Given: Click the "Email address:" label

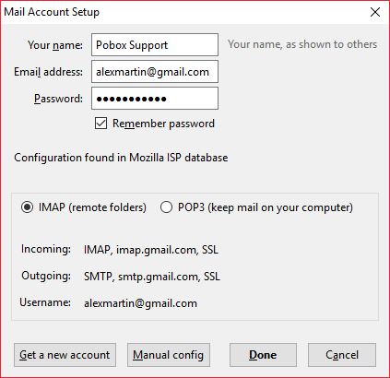Looking at the screenshot, I should point(48,72).
